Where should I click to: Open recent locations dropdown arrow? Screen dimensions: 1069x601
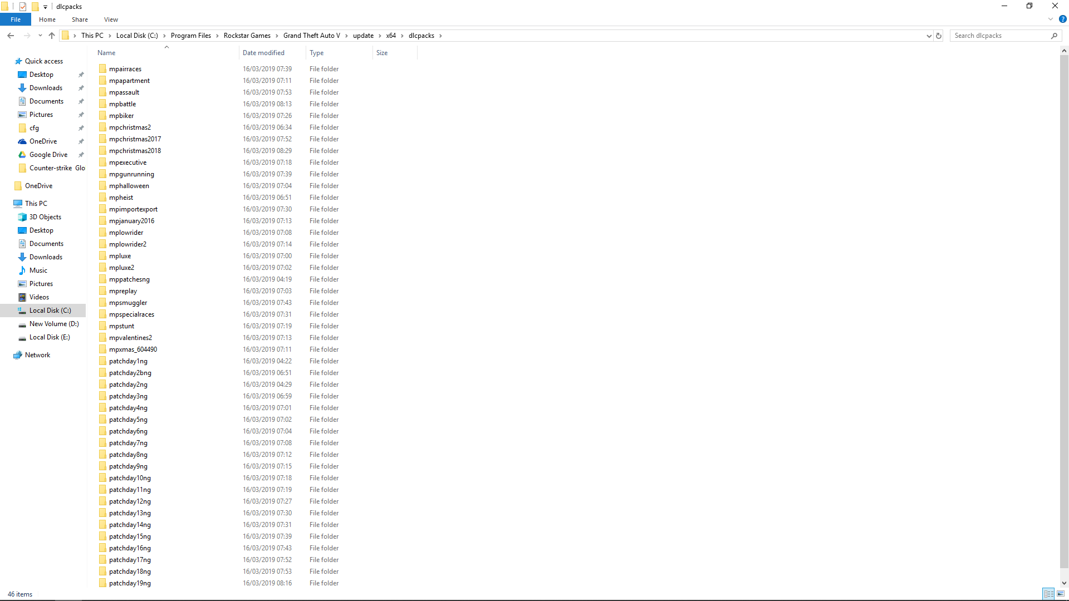tap(40, 36)
